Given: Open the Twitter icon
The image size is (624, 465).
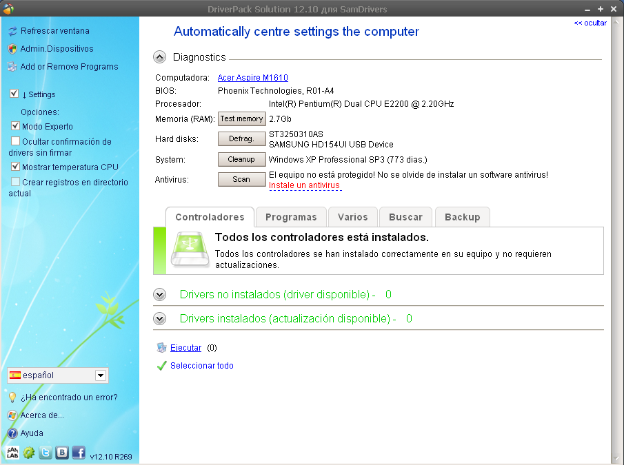Looking at the screenshot, I should (45, 453).
